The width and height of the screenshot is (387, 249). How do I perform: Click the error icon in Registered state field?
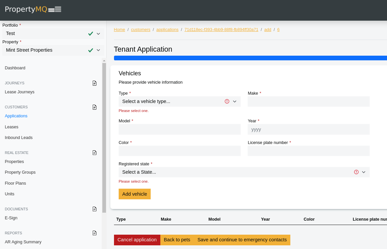click(x=356, y=172)
